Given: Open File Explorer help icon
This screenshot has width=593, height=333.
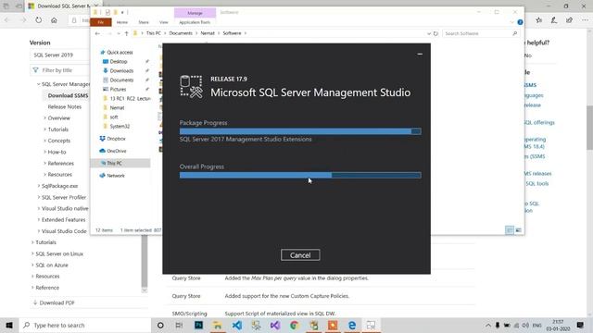Looking at the screenshot, I should coord(520,22).
